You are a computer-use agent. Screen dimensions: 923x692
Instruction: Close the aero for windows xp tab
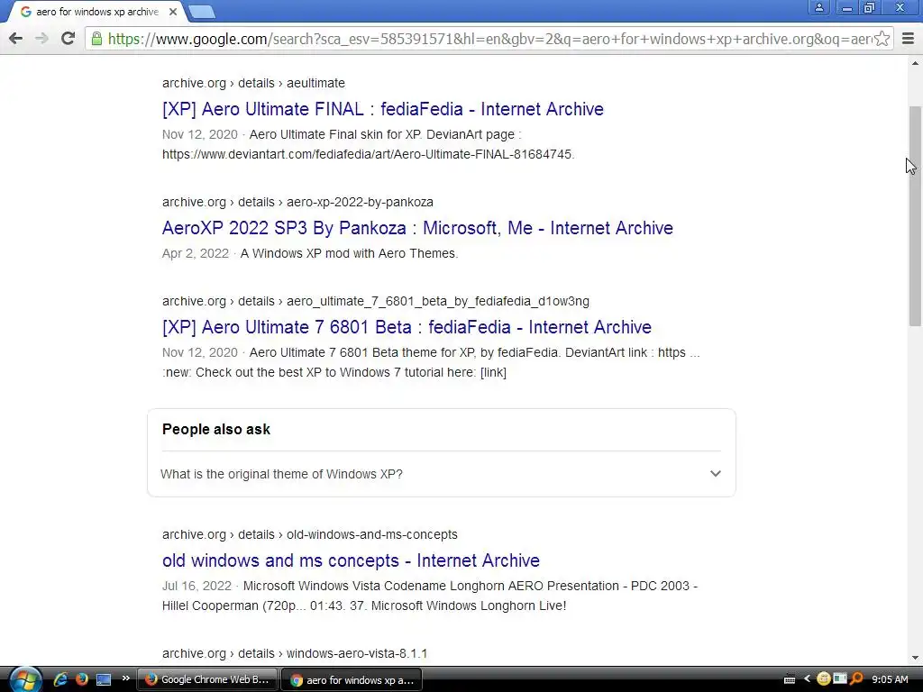173,12
